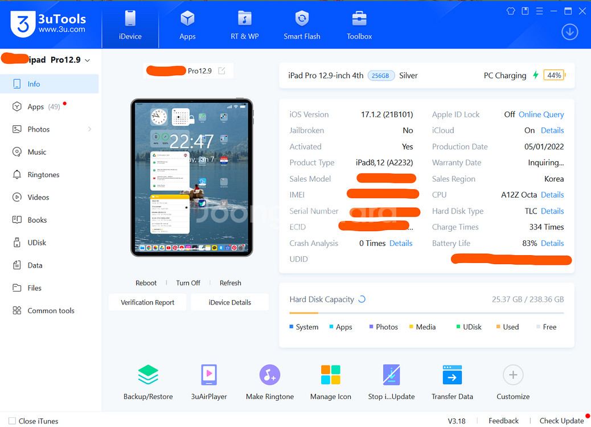Viewport: 591px width, 427px height.
Task: Click the production date 05/01/2022
Action: coord(544,147)
